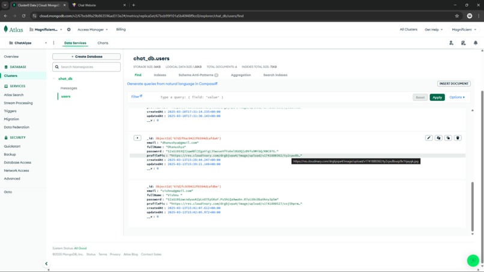Screen dimensions: 484x272
Task: Click the browser forward arrow
Action: (x=14, y=16)
